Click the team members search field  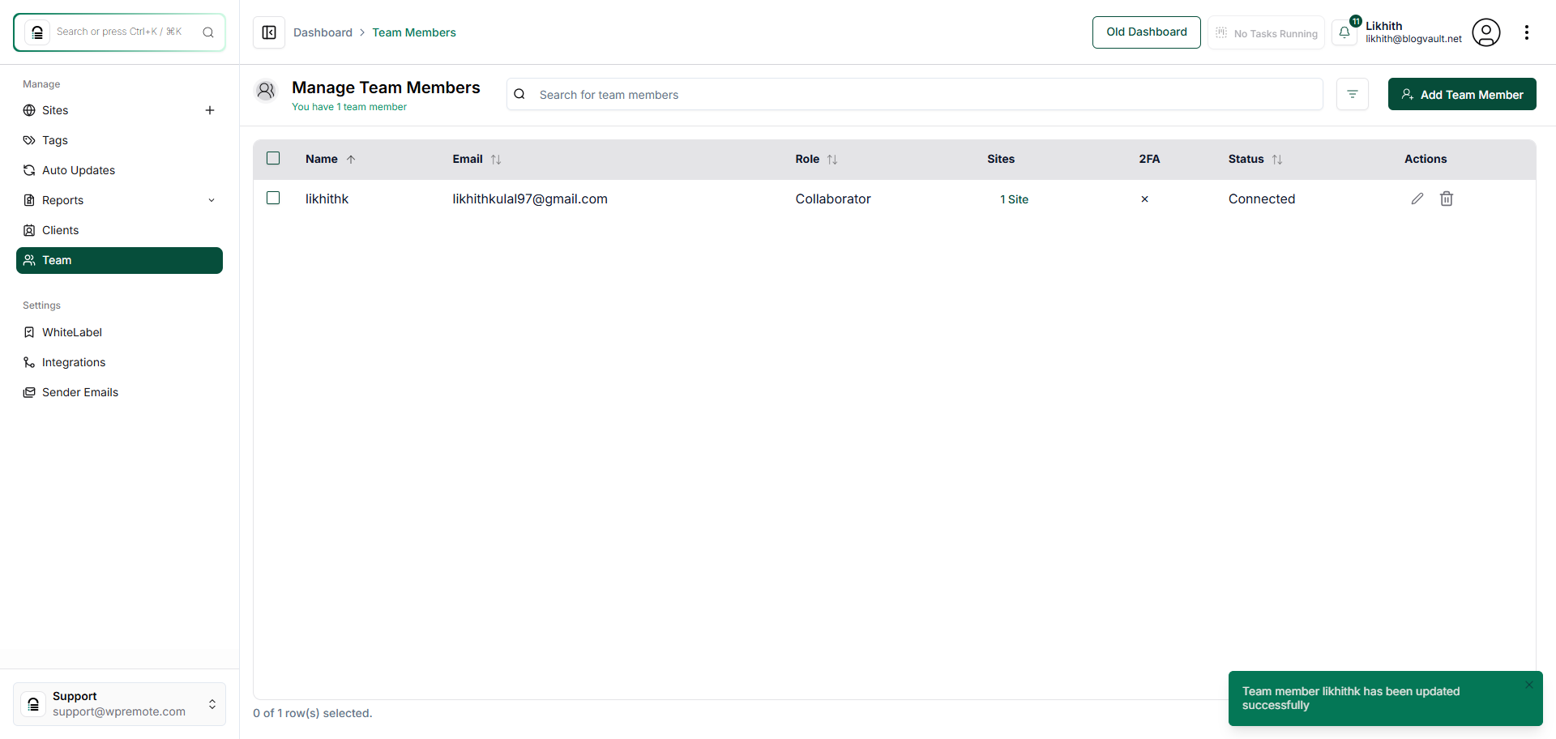[x=914, y=94]
